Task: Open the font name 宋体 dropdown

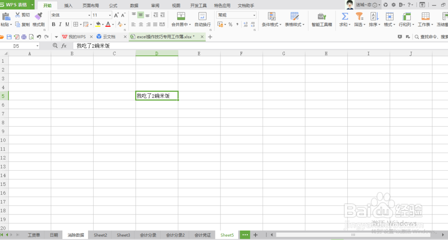Action: click(x=89, y=15)
